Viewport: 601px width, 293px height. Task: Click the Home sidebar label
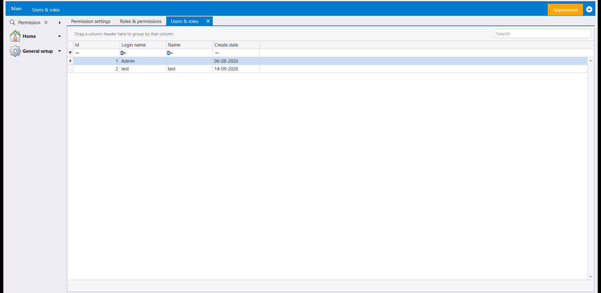(29, 36)
